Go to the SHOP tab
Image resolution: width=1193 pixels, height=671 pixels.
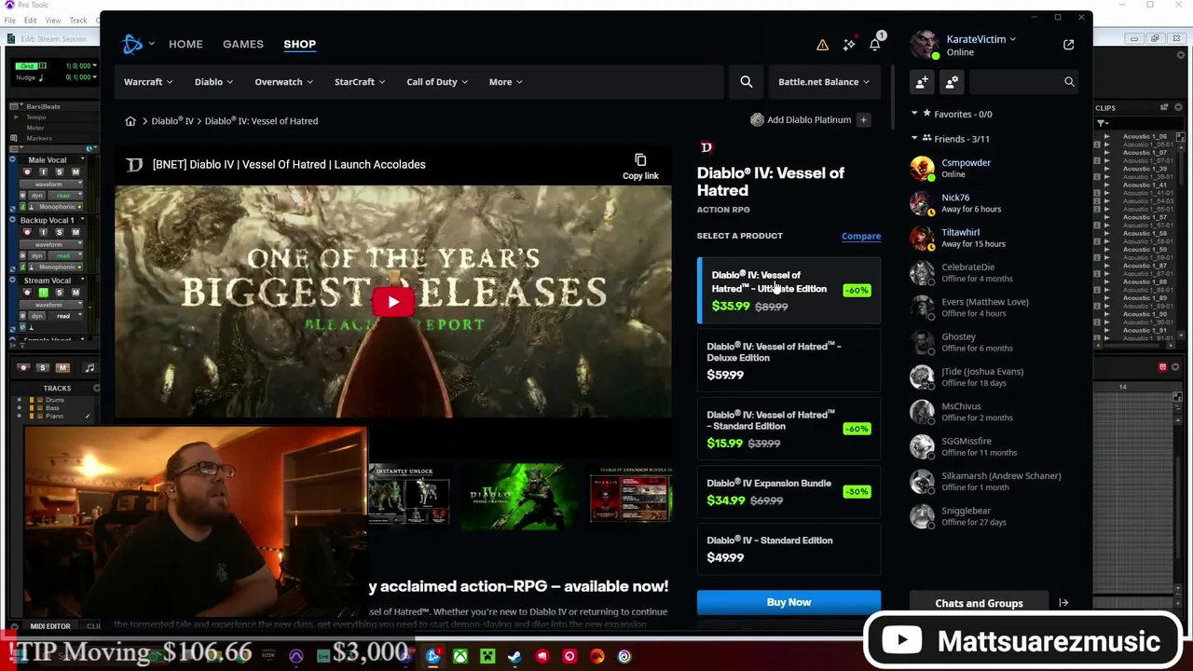click(x=300, y=44)
